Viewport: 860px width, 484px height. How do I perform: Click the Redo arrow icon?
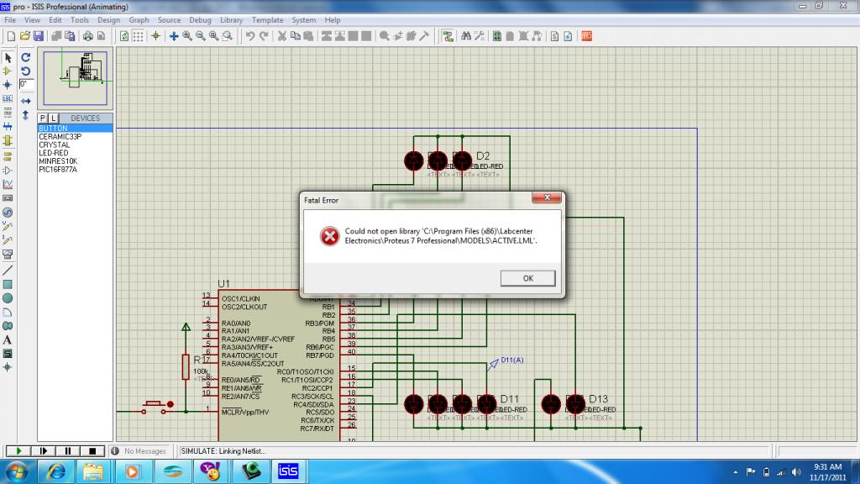264,36
